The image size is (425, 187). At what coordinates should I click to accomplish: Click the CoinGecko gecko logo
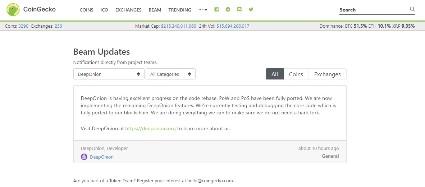click(x=13, y=10)
